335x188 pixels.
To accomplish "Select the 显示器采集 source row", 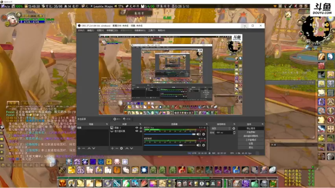I will (x=126, y=131).
